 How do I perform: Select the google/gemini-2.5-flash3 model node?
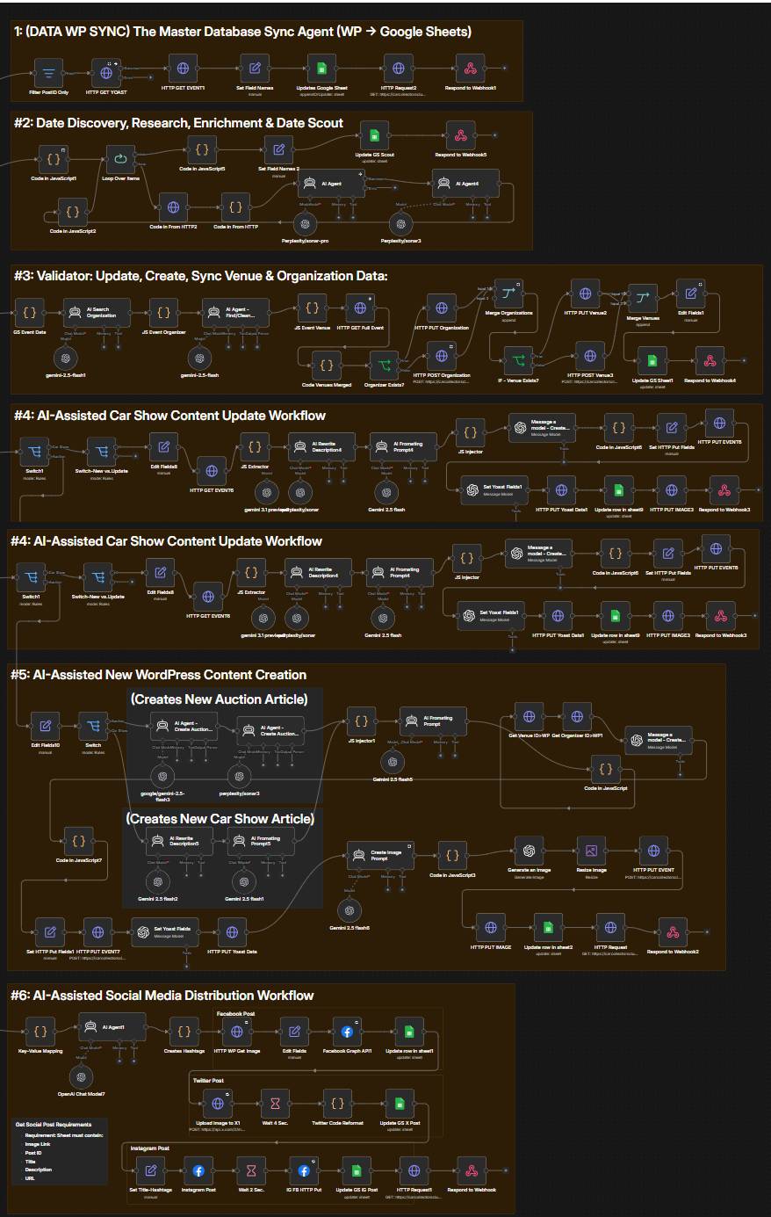tap(162, 775)
